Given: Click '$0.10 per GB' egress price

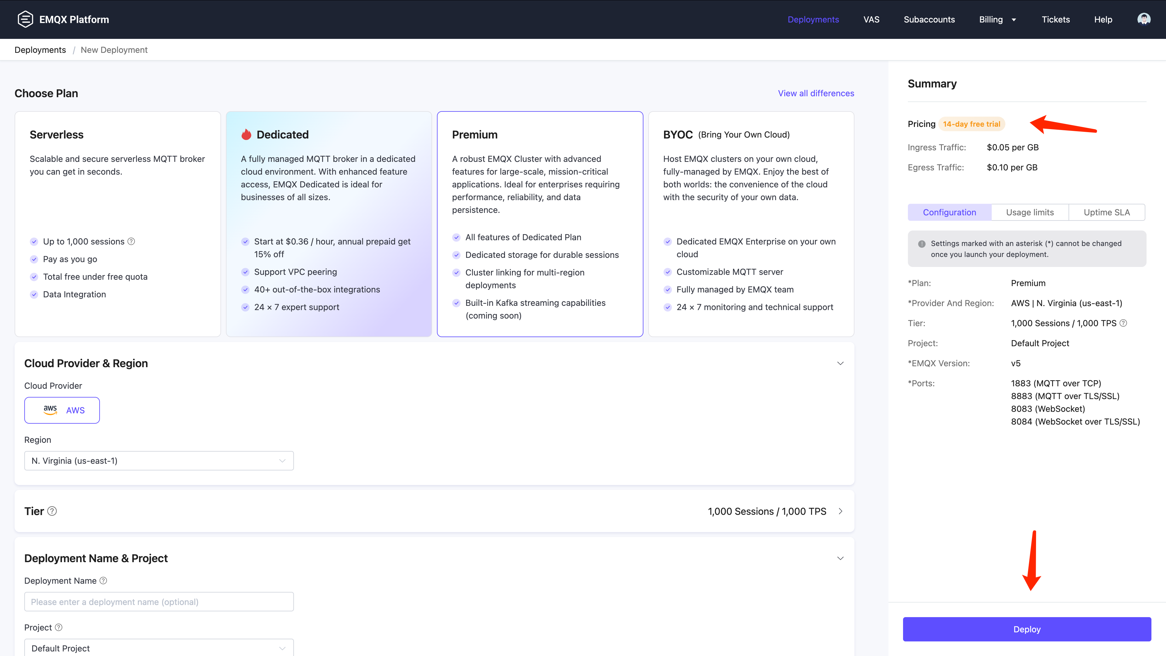Looking at the screenshot, I should [x=1012, y=168].
